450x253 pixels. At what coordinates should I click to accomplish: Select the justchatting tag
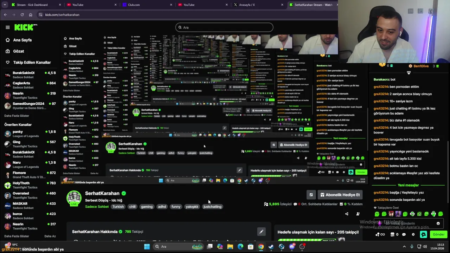coord(212,207)
